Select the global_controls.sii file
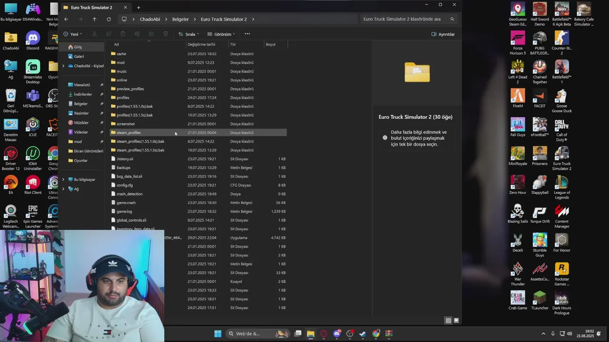This screenshot has height=342, width=609. click(198, 220)
